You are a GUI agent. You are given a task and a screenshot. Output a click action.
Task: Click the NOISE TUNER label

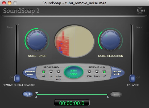37,56
